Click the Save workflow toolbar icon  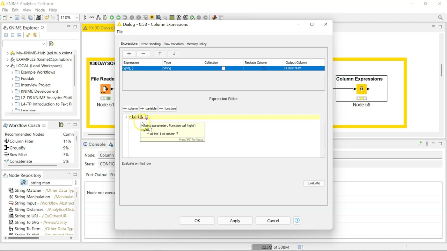(x=17, y=17)
